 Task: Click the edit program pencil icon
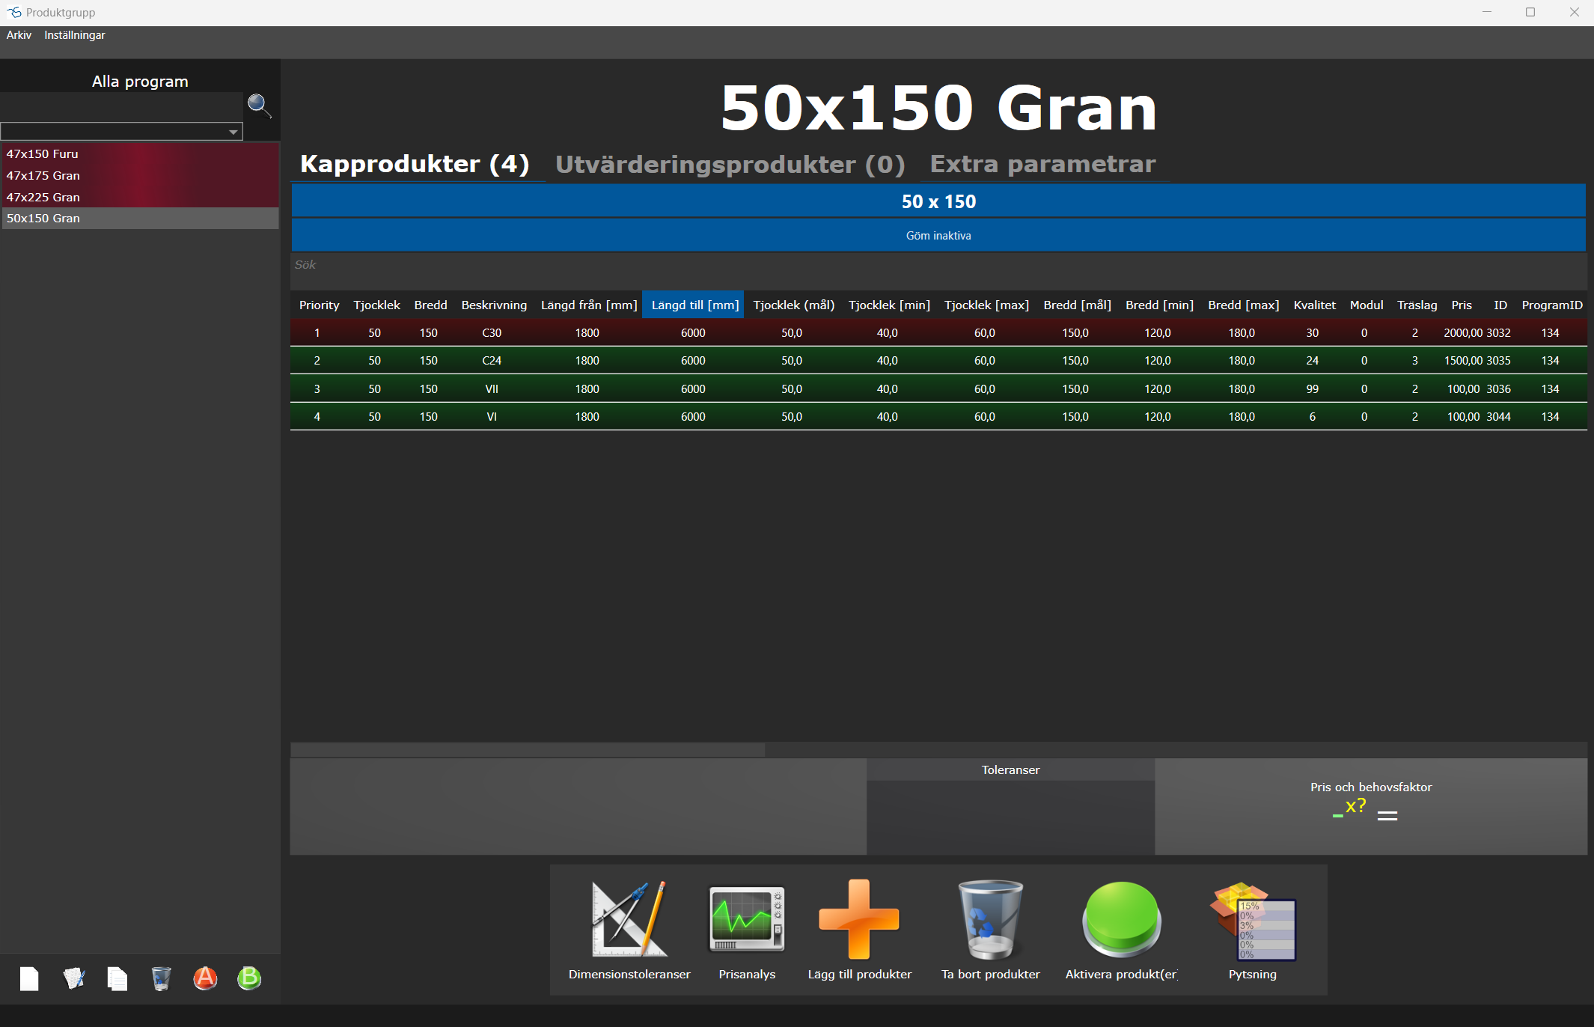[73, 978]
